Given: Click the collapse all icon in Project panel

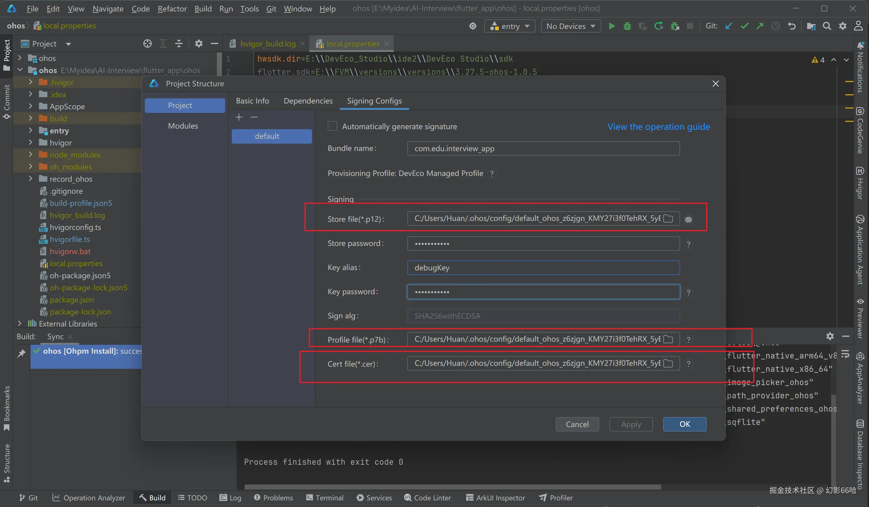Looking at the screenshot, I should pos(179,44).
